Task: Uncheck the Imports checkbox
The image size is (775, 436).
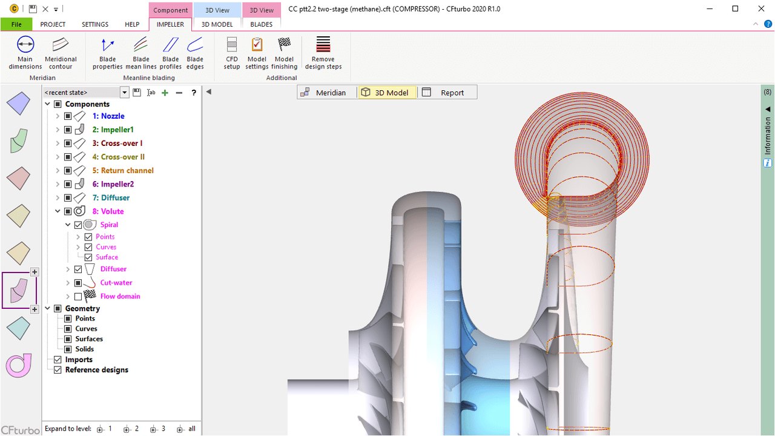Action: pyautogui.click(x=58, y=360)
